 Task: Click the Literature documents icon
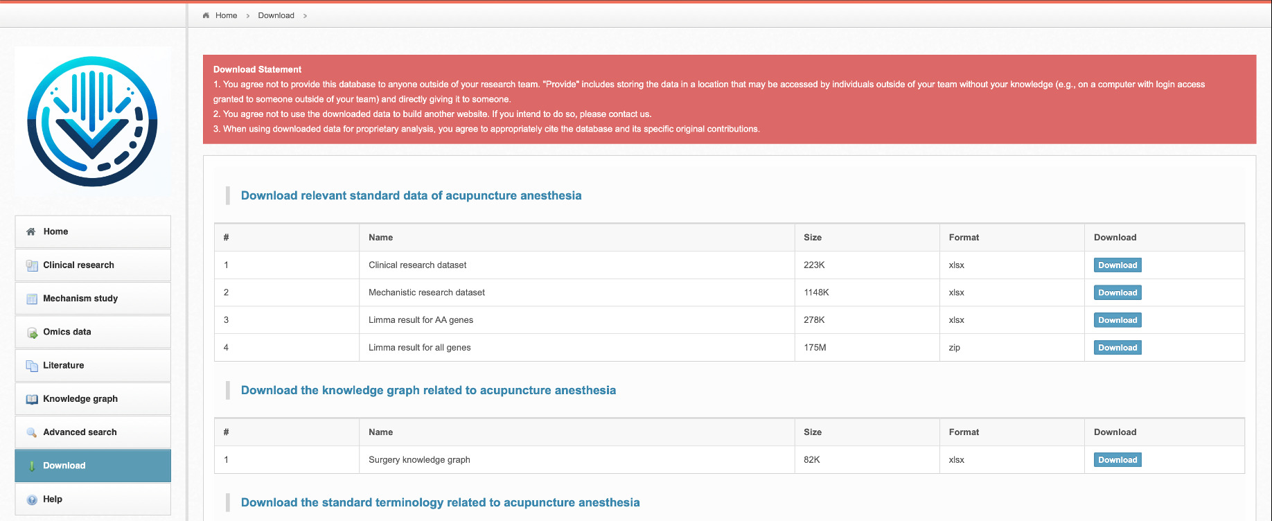point(32,366)
